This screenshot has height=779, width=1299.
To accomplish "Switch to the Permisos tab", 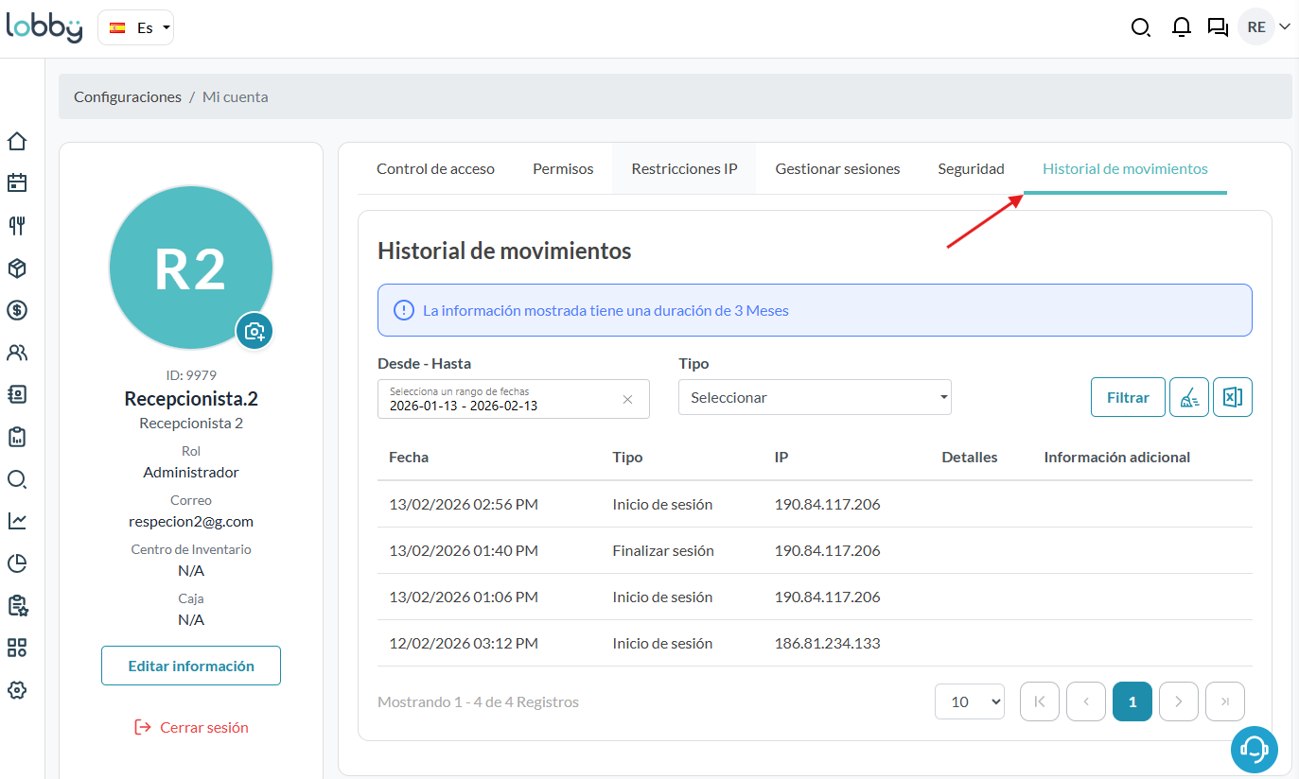I will click(563, 169).
